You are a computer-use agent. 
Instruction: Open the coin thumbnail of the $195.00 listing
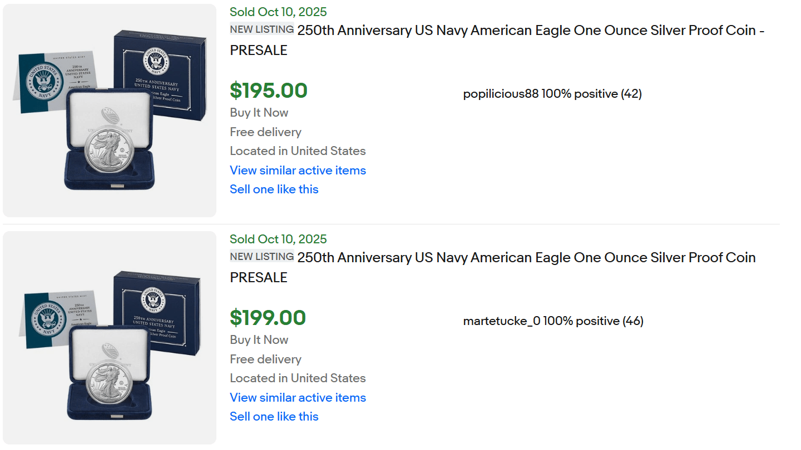110,111
